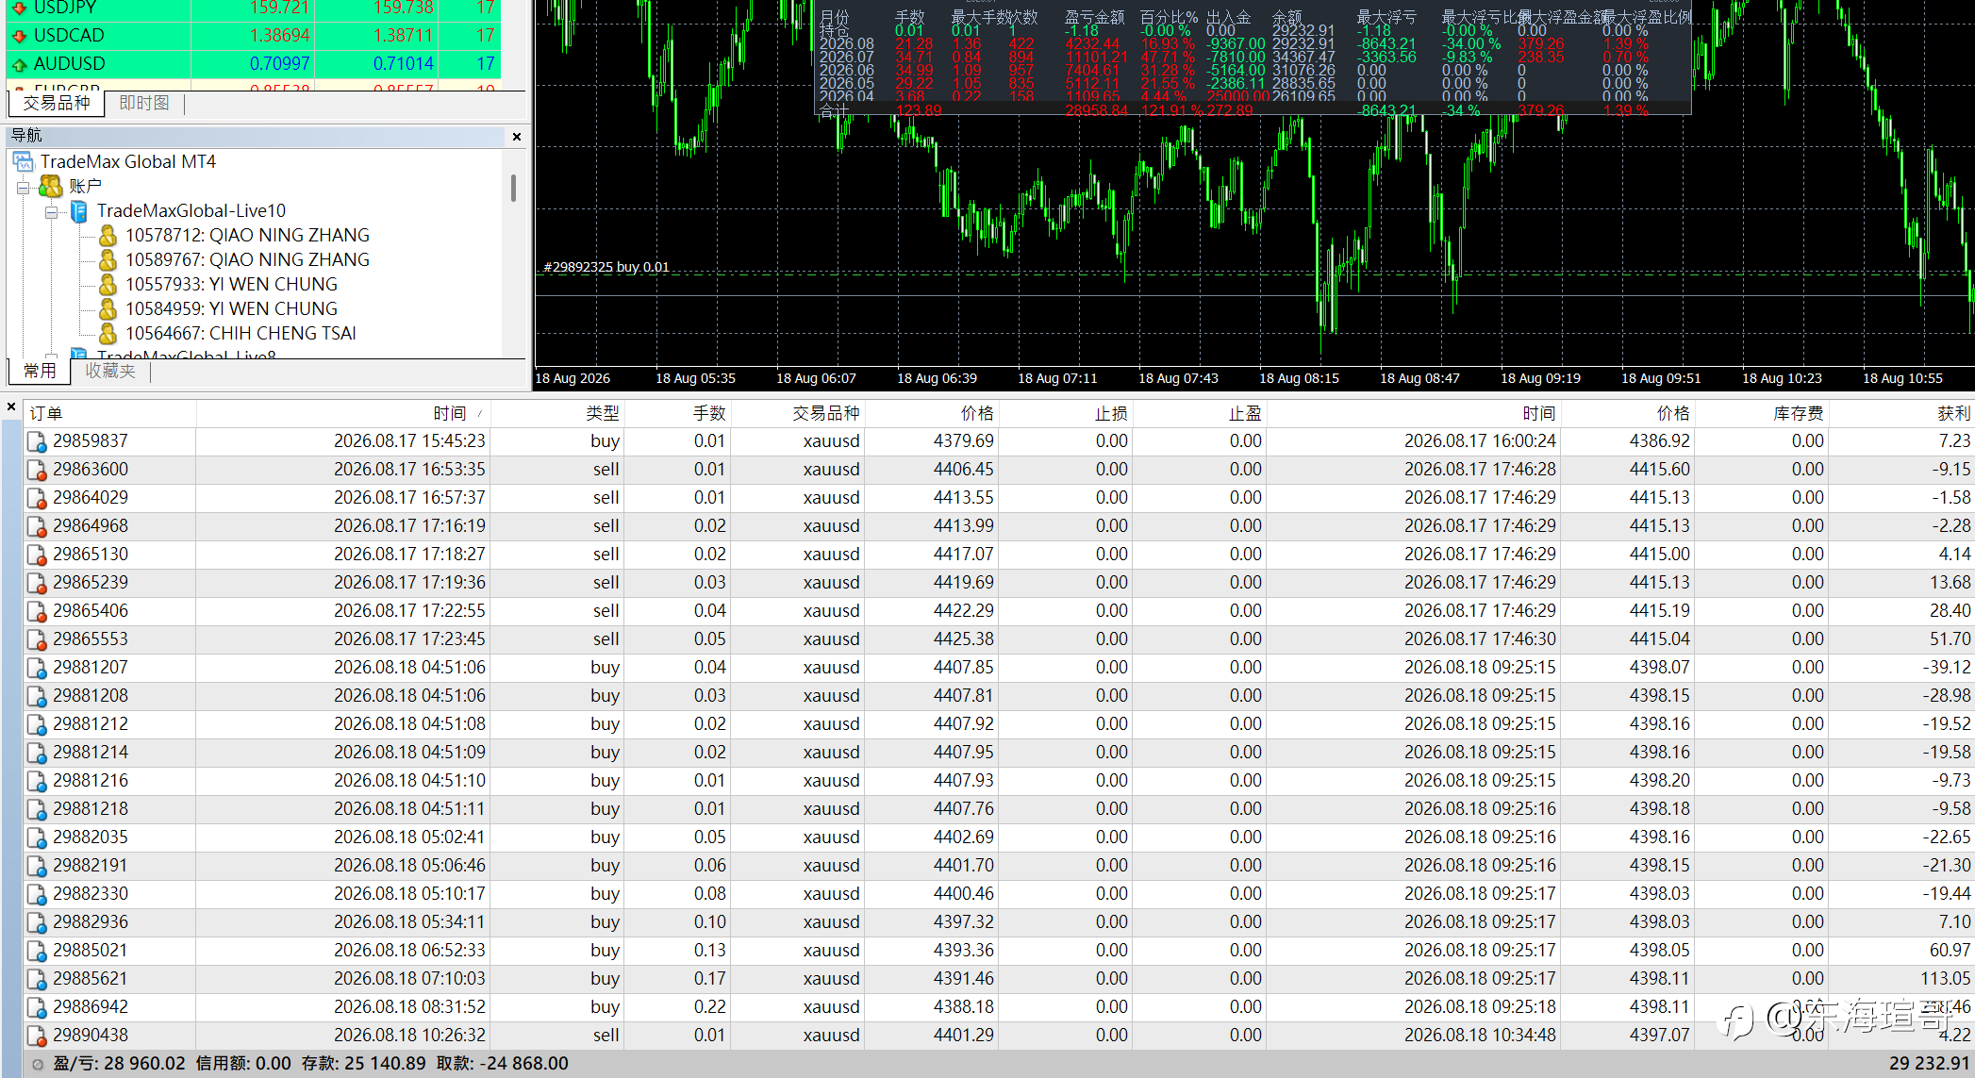Image resolution: width=1975 pixels, height=1078 pixels.
Task: Click order 29859837 document icon
Action: pos(37,441)
